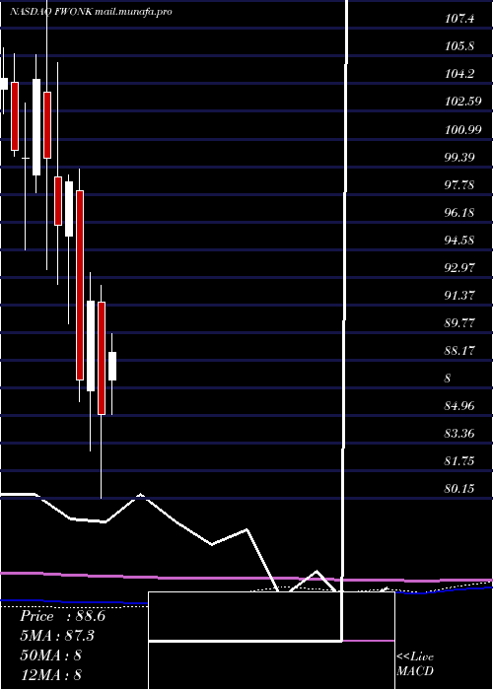
Task: Click the 105.8 price axis label
Action: point(459,46)
